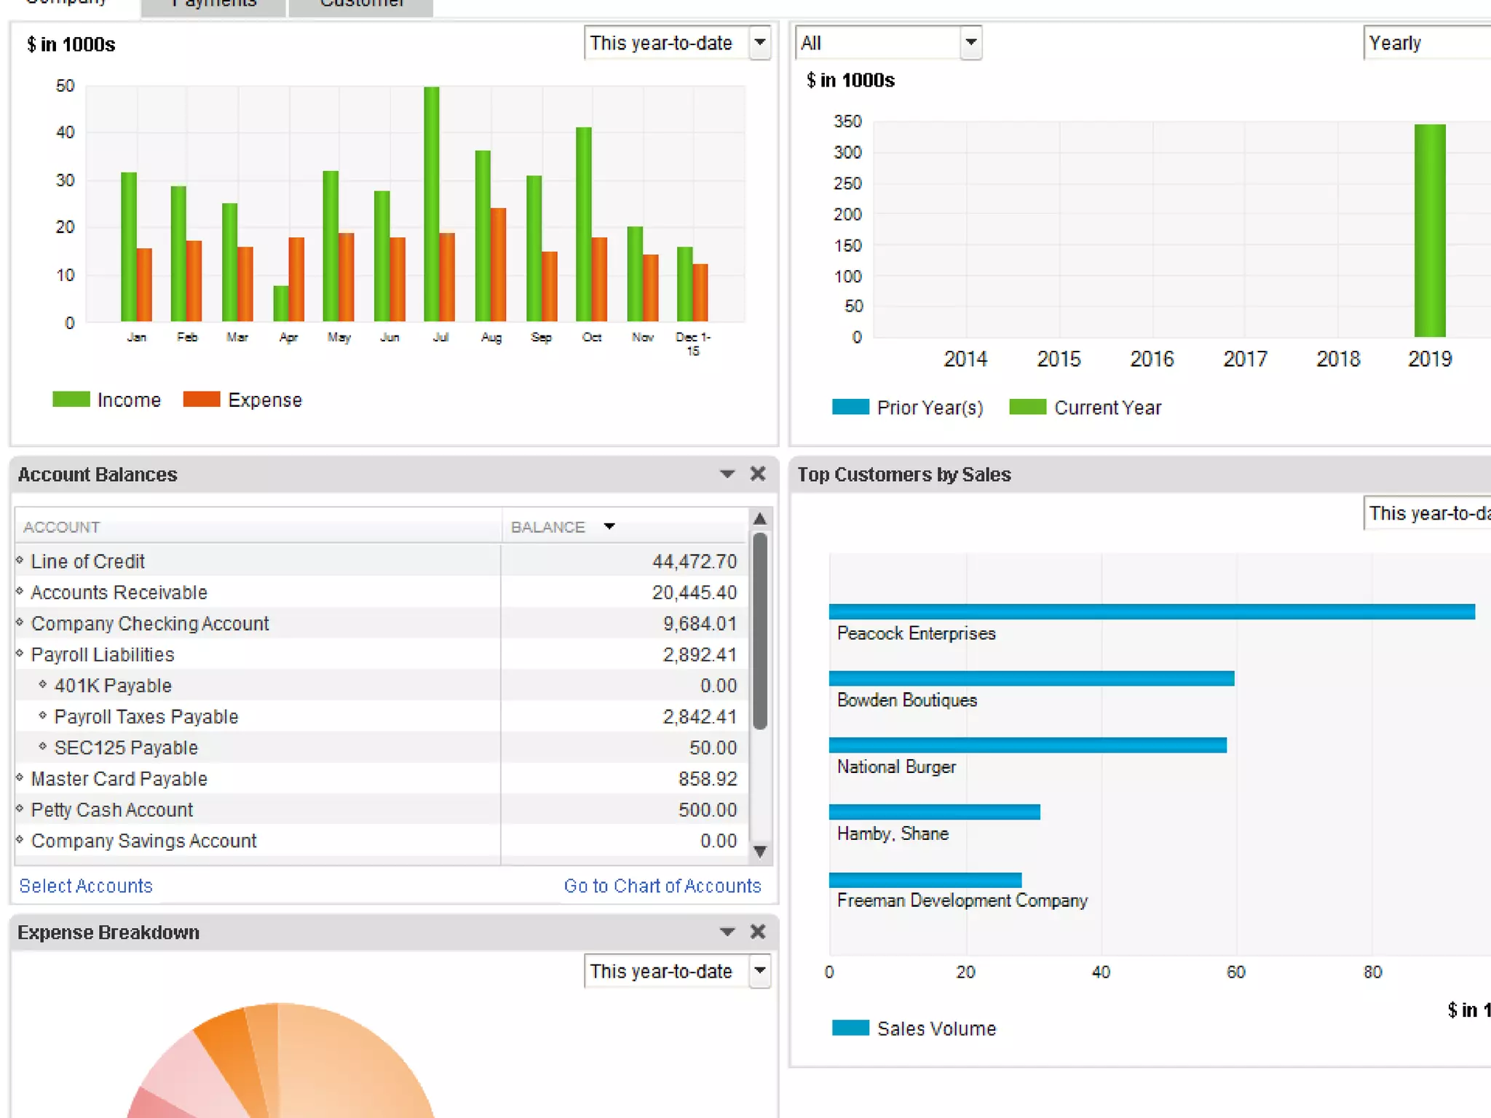Open Expense Breakdown panel options arrow
Viewport: 1491px width, 1118px height.
pos(727,932)
